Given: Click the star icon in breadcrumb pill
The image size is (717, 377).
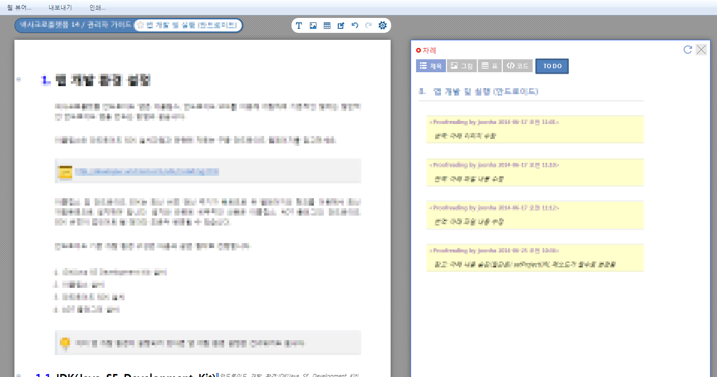Looking at the screenshot, I should click(x=141, y=25).
